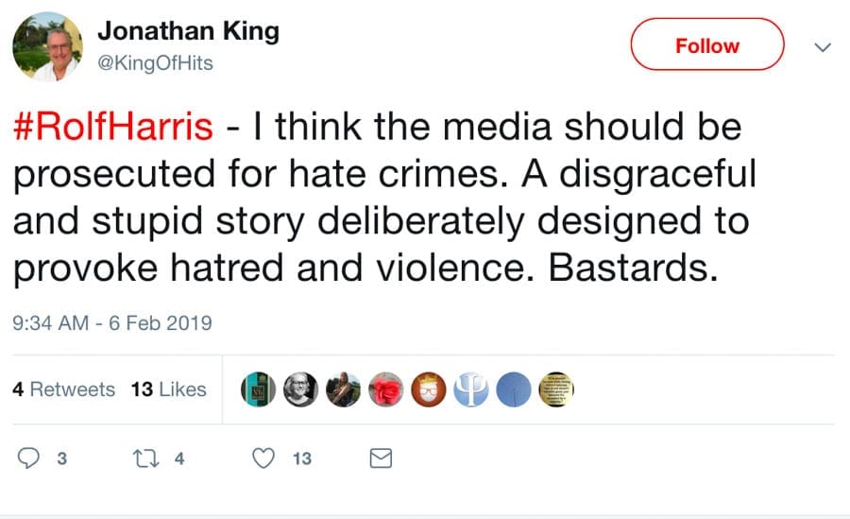Open the teal book cover avatar
Screen dimensions: 850x519
[257, 389]
